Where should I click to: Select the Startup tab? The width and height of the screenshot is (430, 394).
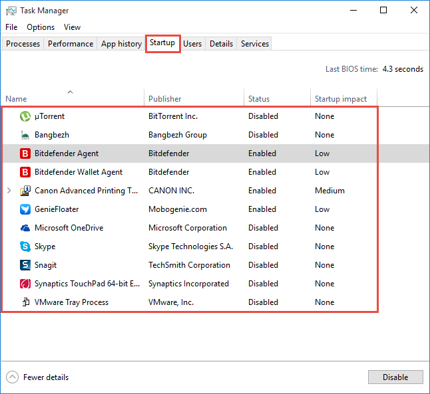[162, 43]
